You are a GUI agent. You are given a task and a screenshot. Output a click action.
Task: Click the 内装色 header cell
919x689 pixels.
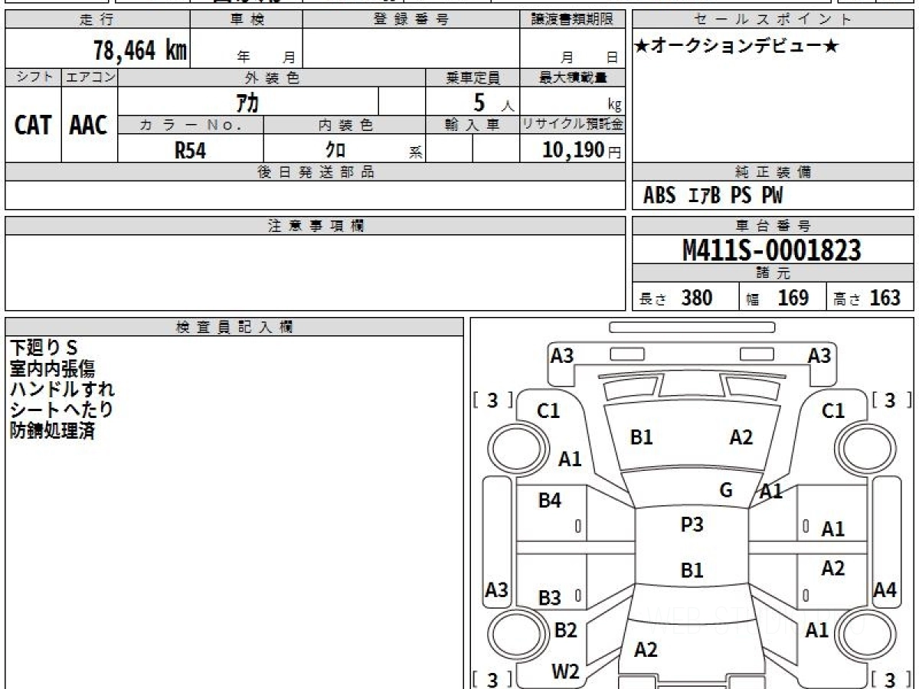(345, 125)
